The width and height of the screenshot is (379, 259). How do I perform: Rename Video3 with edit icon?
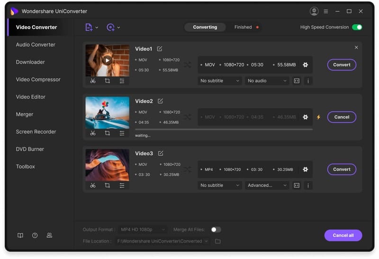pos(161,154)
